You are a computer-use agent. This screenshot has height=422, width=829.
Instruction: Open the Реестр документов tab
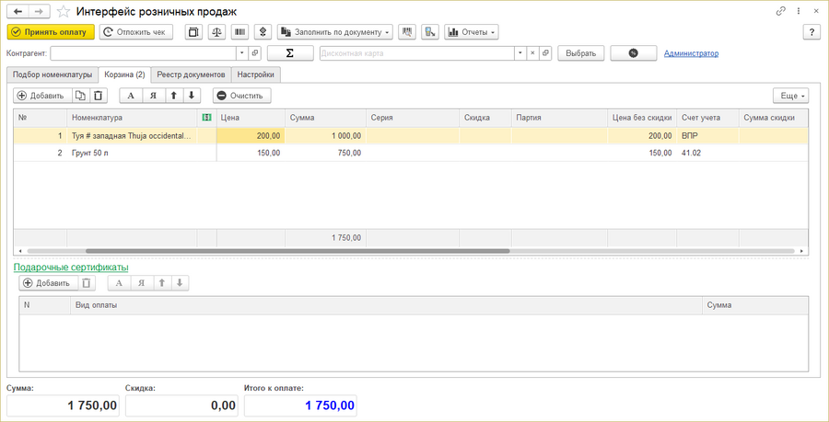pyautogui.click(x=191, y=74)
